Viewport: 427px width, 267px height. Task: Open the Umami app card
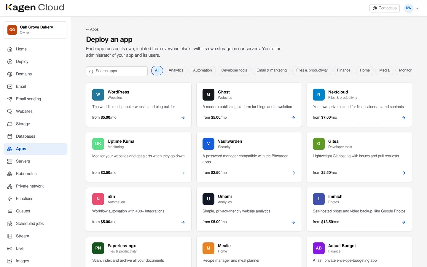click(x=249, y=209)
